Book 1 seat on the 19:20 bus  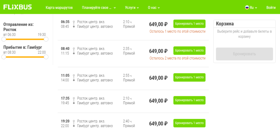pyautogui.click(x=189, y=123)
